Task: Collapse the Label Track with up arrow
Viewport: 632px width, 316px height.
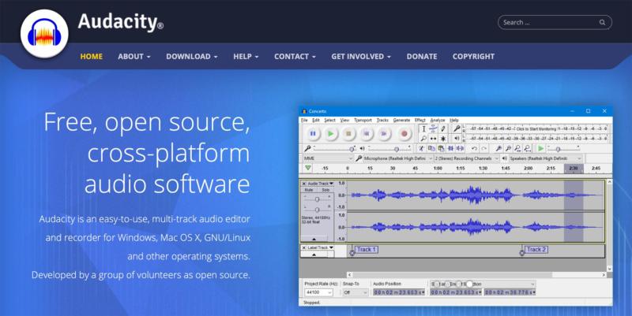Action: coord(314,255)
